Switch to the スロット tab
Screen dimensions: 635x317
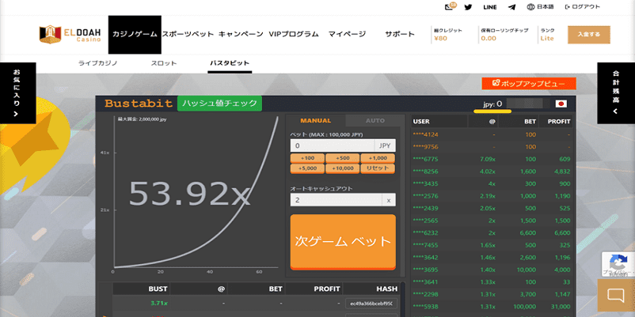pyautogui.click(x=164, y=63)
